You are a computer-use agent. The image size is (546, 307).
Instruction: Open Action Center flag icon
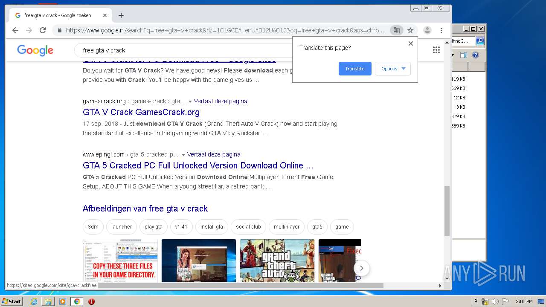point(505,301)
